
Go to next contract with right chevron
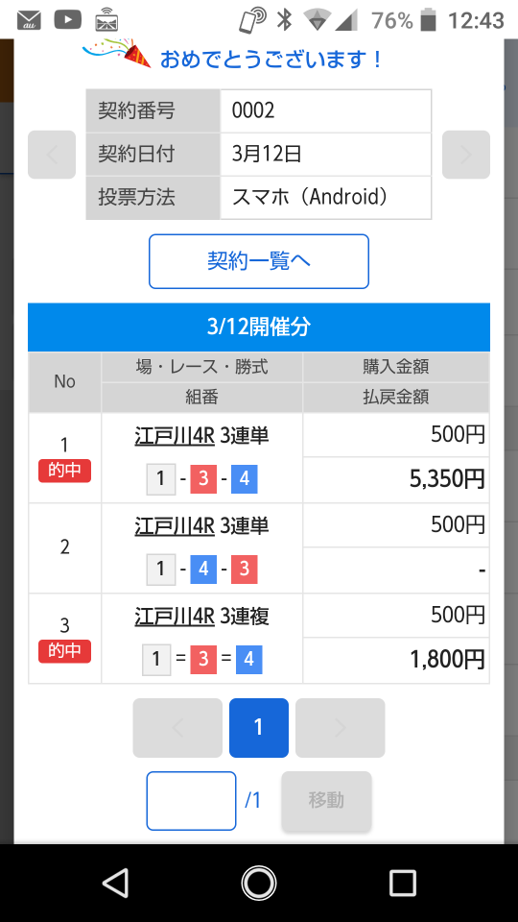tap(466, 155)
